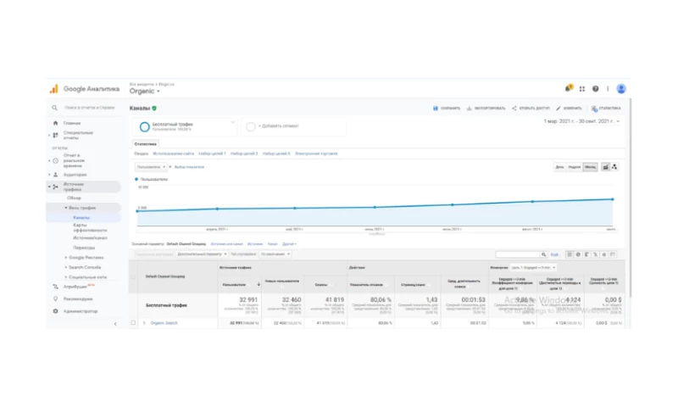Select the День time granularity toggle

[x=559, y=167]
